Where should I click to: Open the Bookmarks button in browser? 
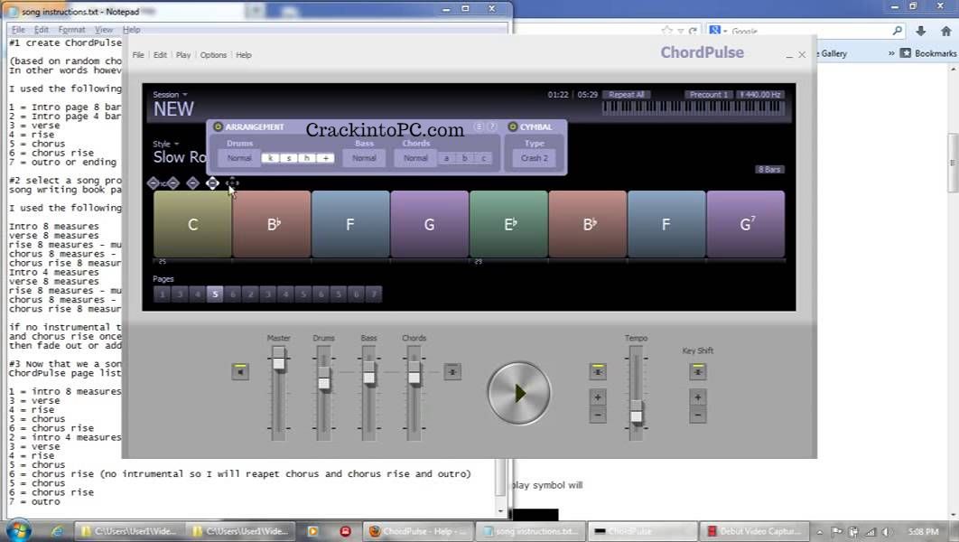click(x=928, y=53)
